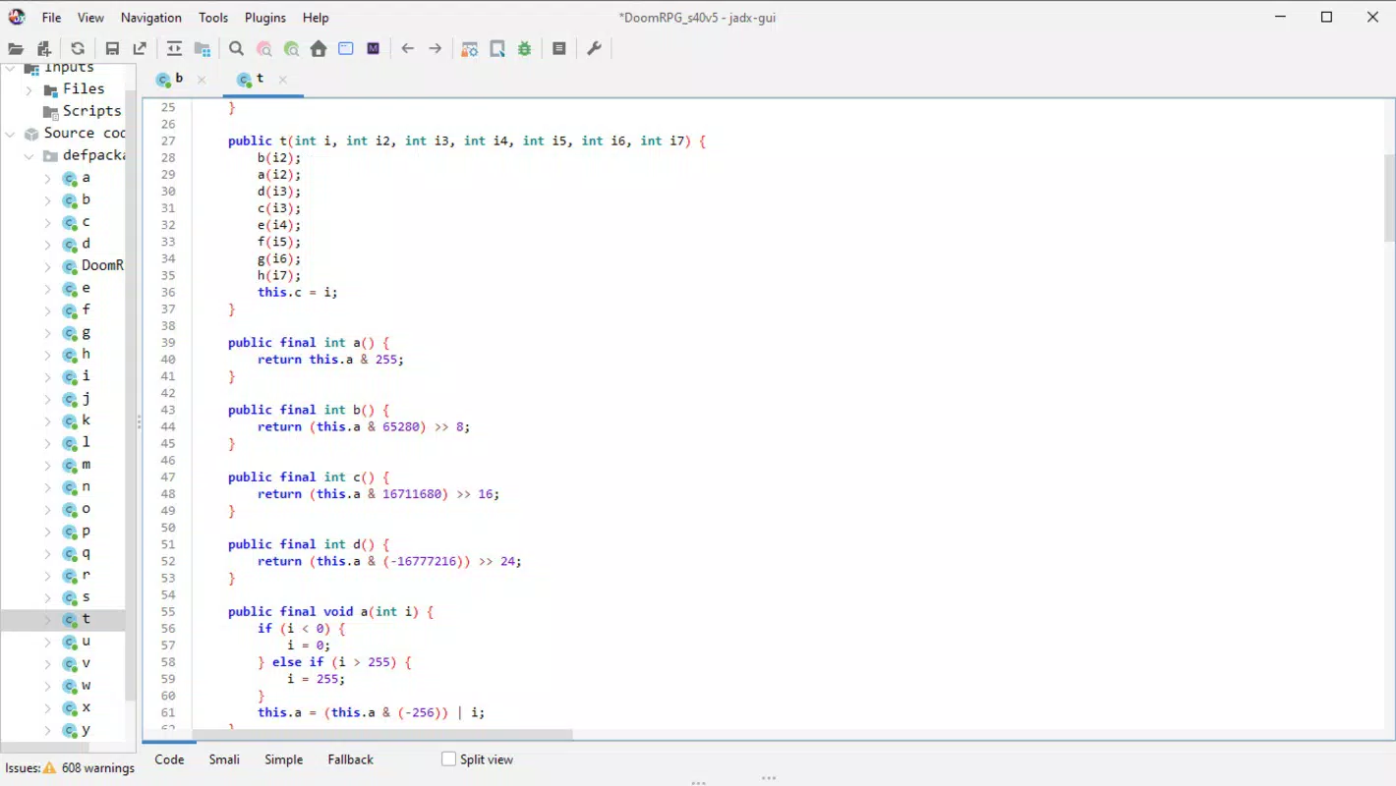The image size is (1396, 786).
Task: Open the Navigation menu
Action: pyautogui.click(x=150, y=18)
